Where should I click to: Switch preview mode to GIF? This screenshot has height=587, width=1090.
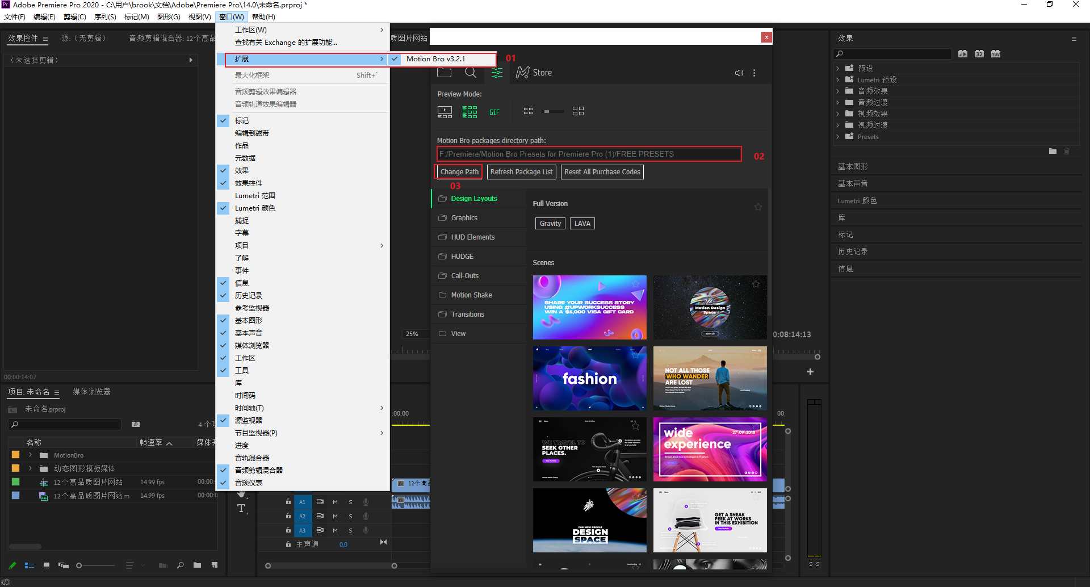click(494, 111)
